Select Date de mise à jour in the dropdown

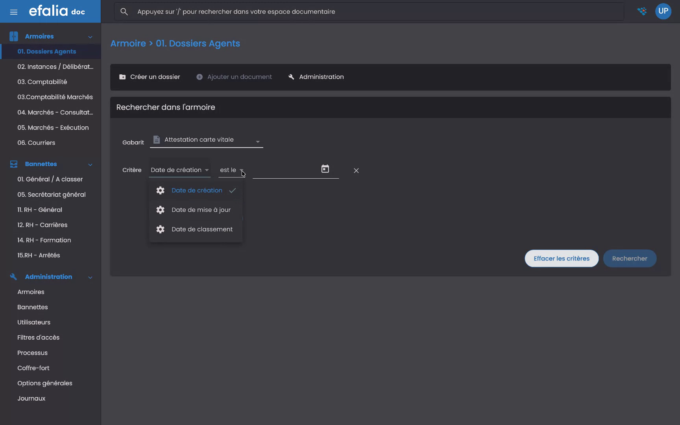coord(201,210)
